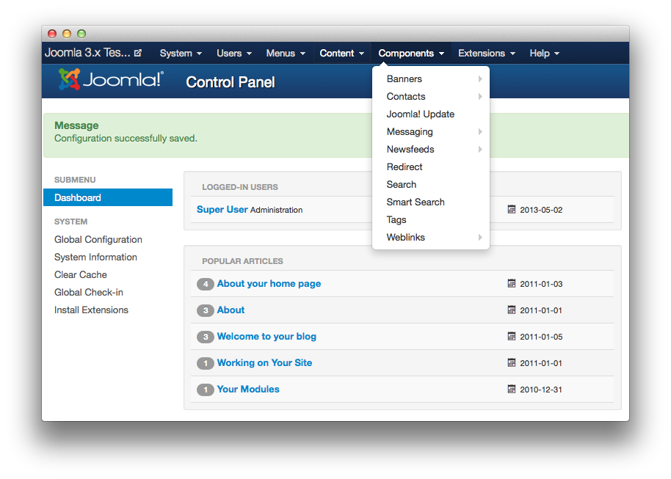Viewport: 671px width, 479px height.
Task: Open the System dropdown menu
Action: point(181,54)
